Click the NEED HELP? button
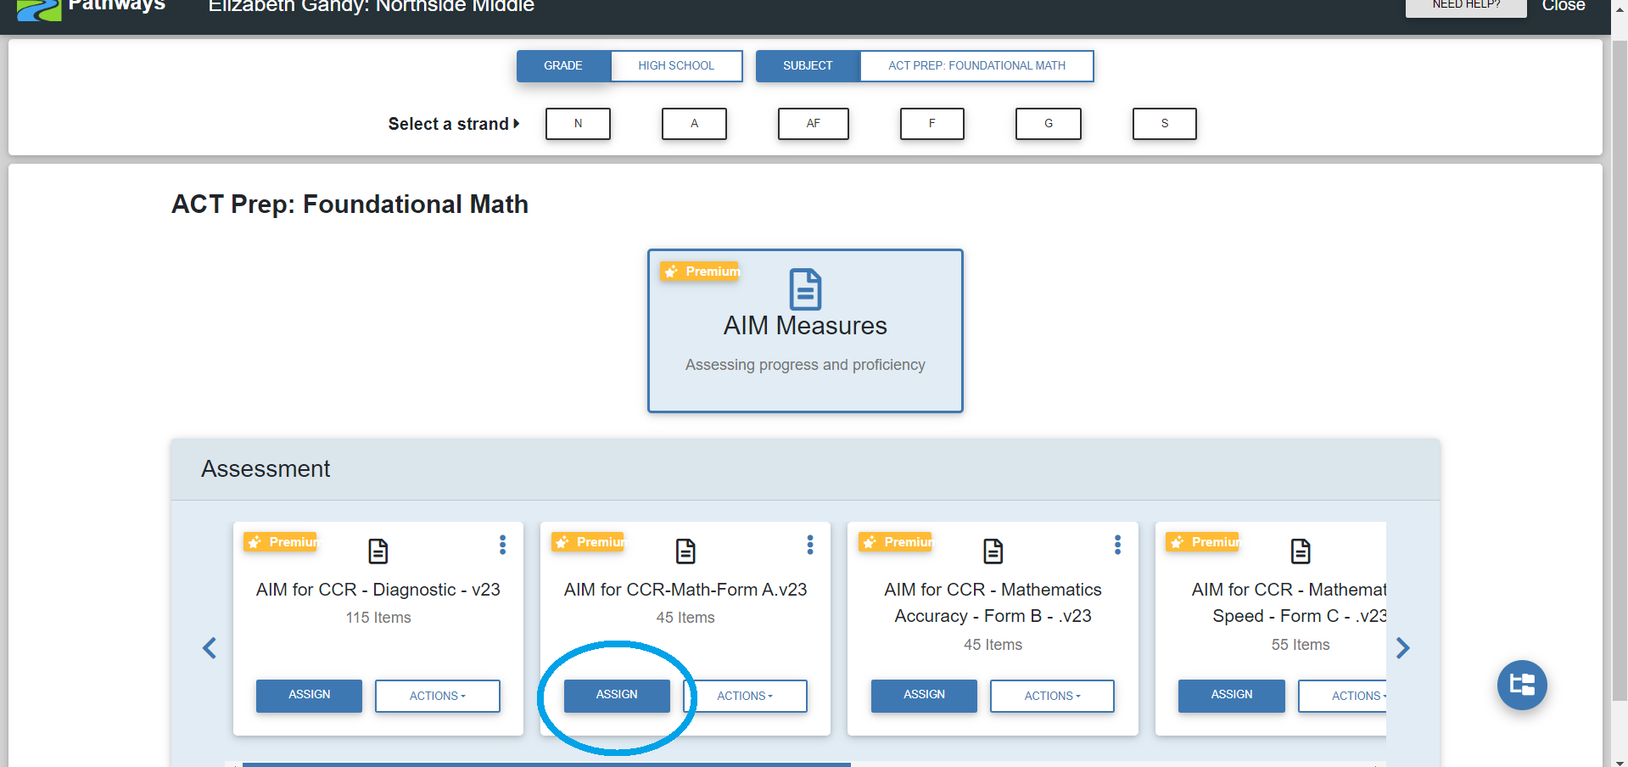Viewport: 1628px width, 767px height. [x=1466, y=7]
